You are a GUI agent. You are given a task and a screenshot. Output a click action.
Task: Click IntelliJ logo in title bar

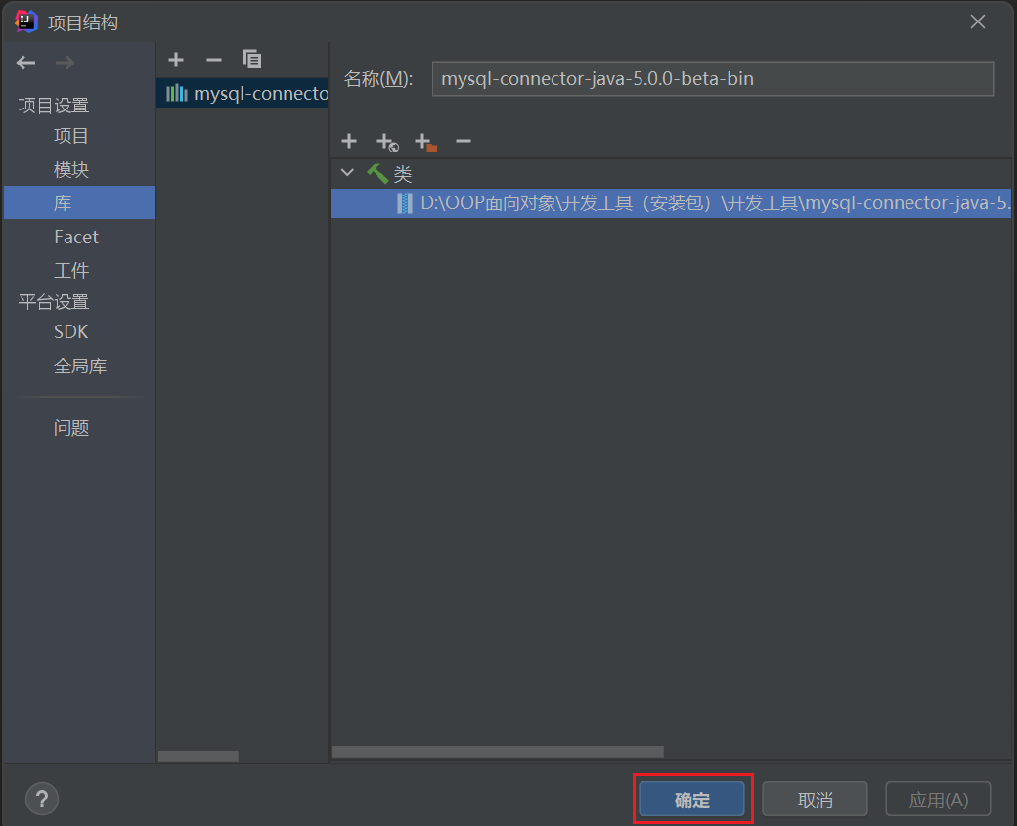[26, 22]
